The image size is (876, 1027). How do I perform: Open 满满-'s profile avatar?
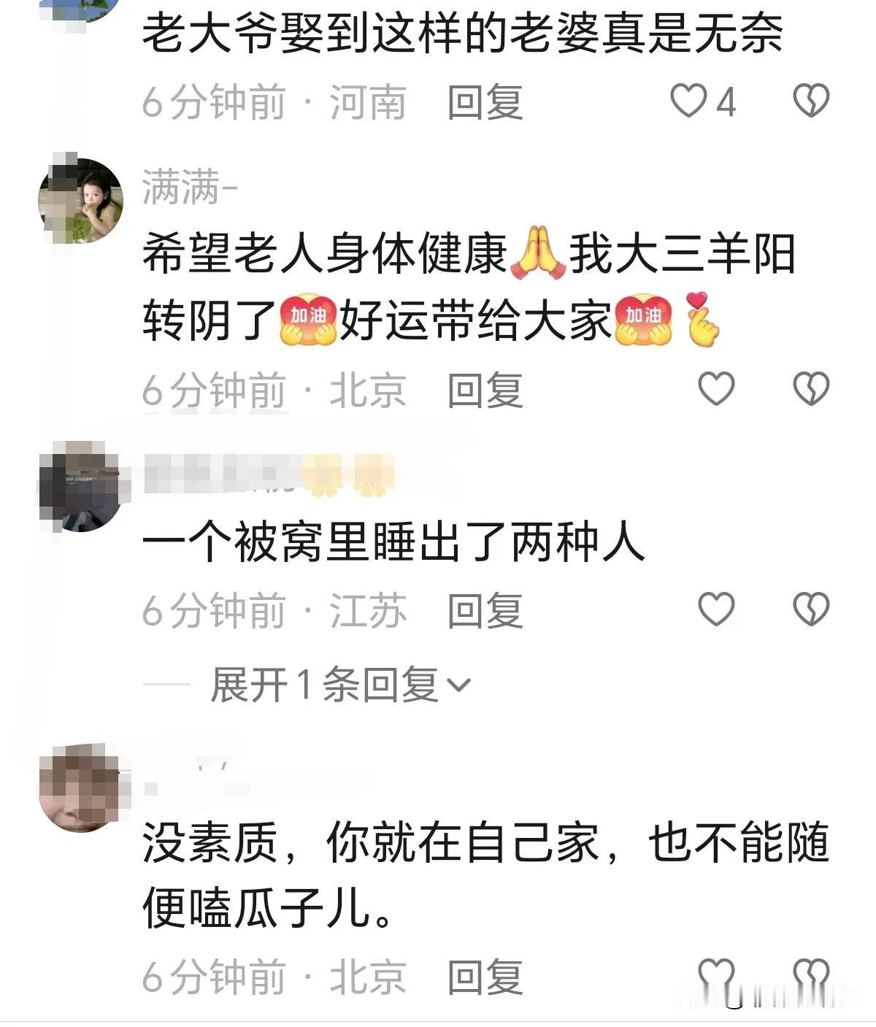[80, 200]
